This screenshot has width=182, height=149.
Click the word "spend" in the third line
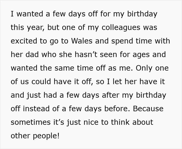pos(122,41)
